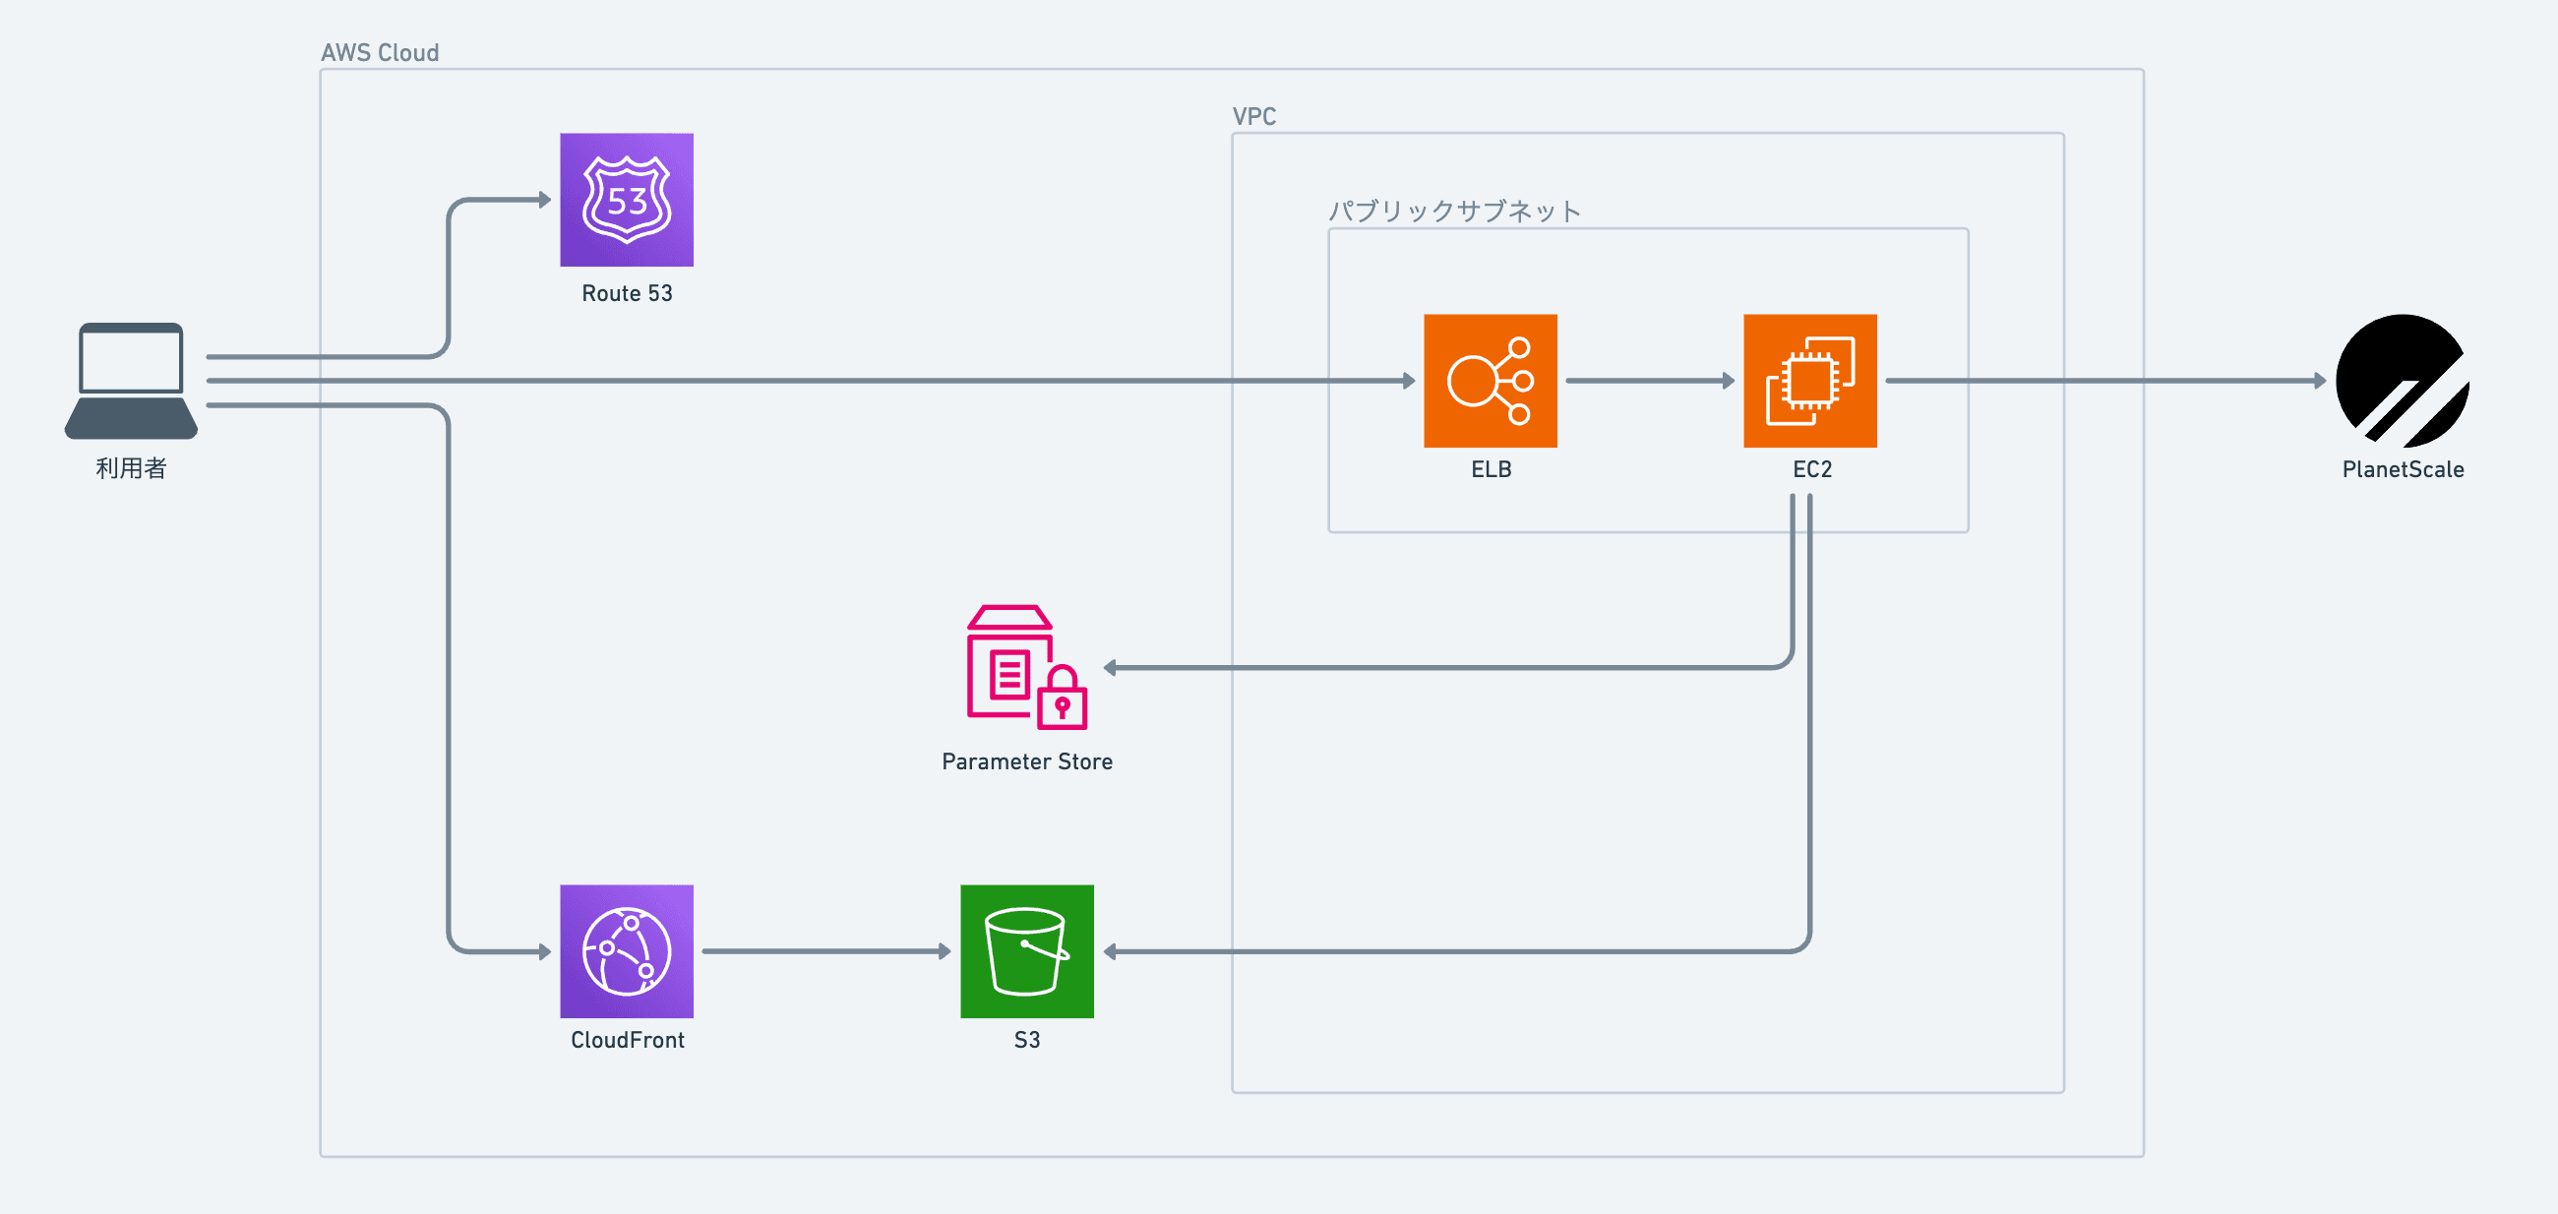
Task: Click the "PlanetScale" label
Action: tap(2403, 469)
